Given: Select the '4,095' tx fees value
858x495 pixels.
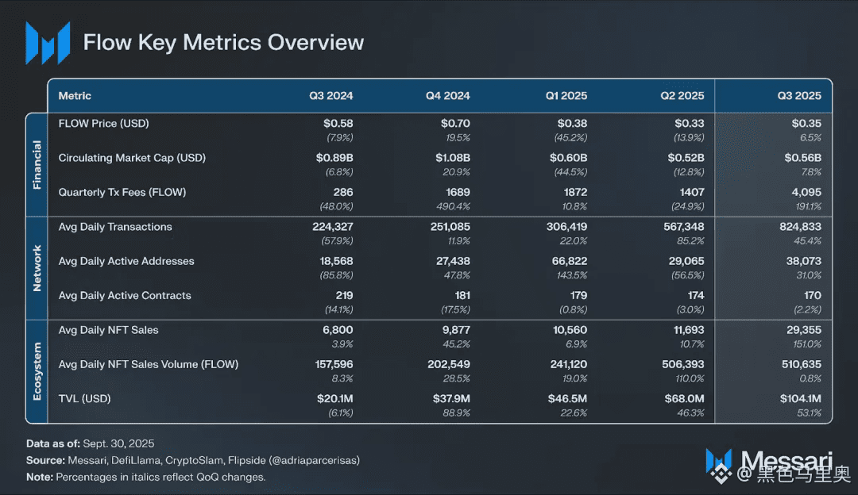Looking at the screenshot, I should point(806,192).
